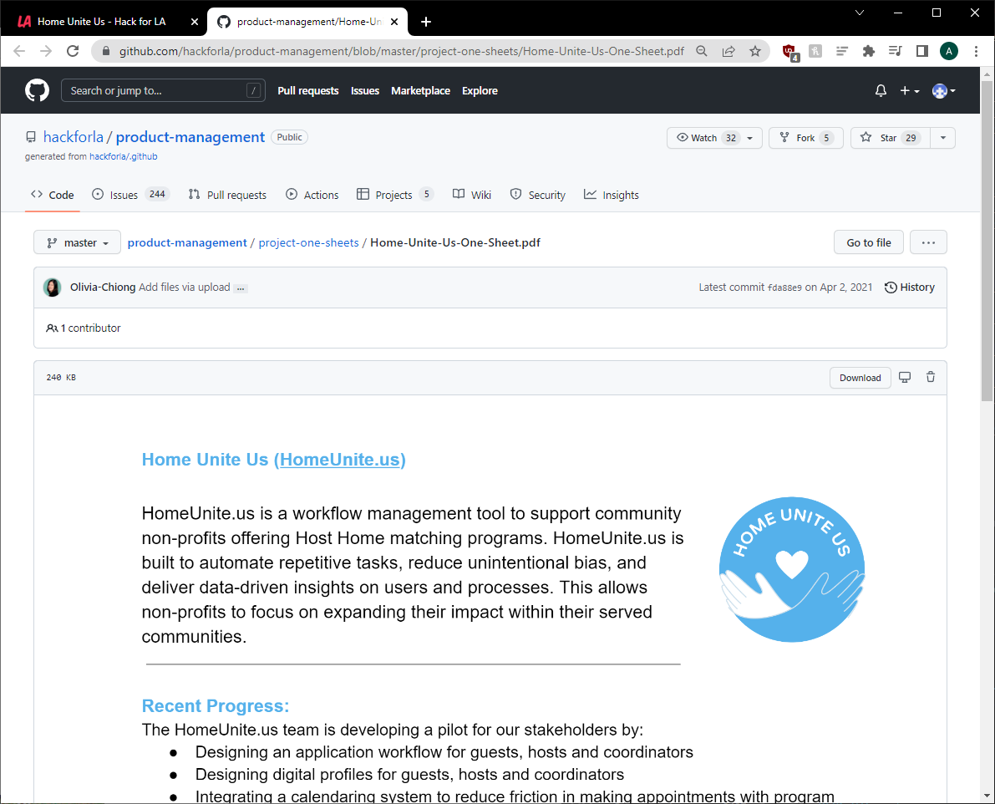Click Pull requests in the top navigation
The width and height of the screenshot is (995, 804).
[307, 91]
